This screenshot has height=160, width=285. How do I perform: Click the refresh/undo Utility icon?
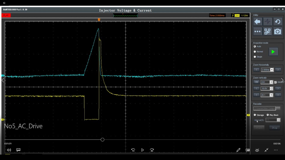click(x=277, y=22)
